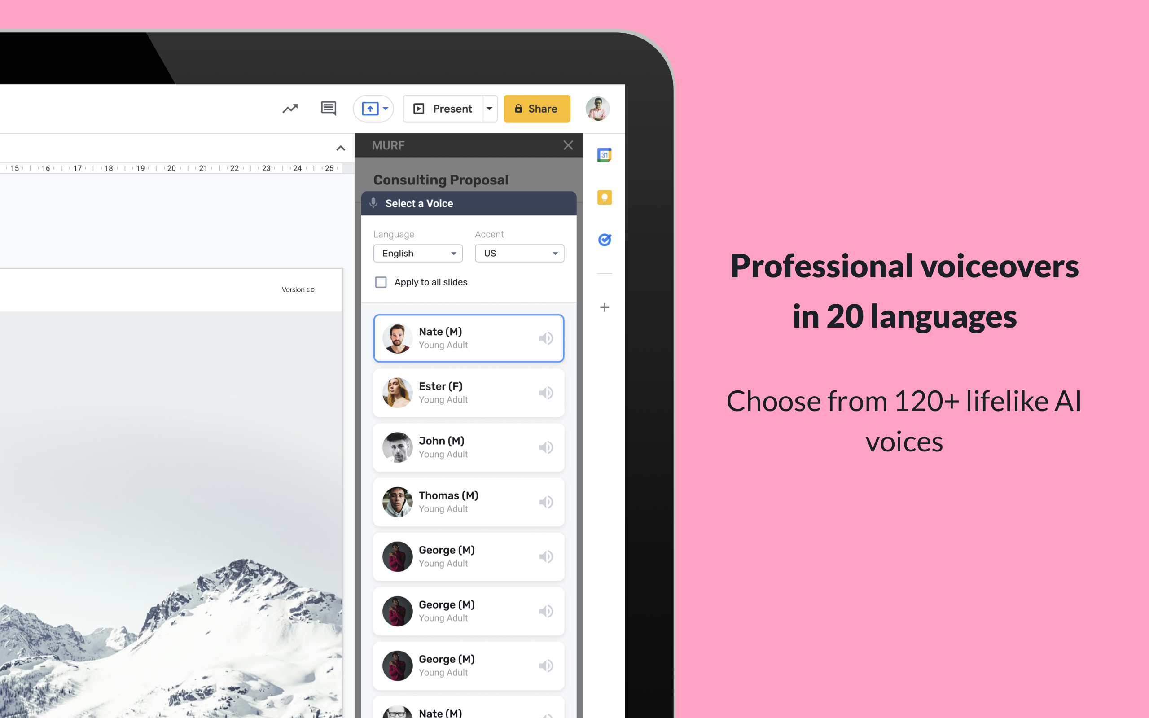
Task: Click the microphone icon in MURF panel
Action: [x=374, y=203]
